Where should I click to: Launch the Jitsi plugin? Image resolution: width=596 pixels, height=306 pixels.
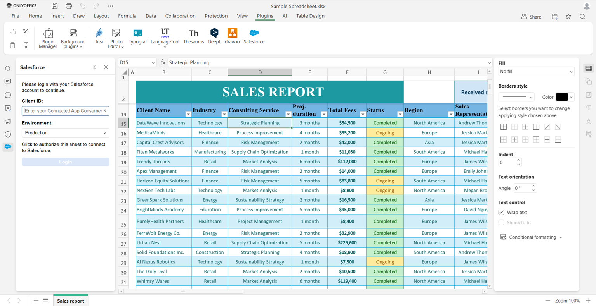[x=99, y=36]
